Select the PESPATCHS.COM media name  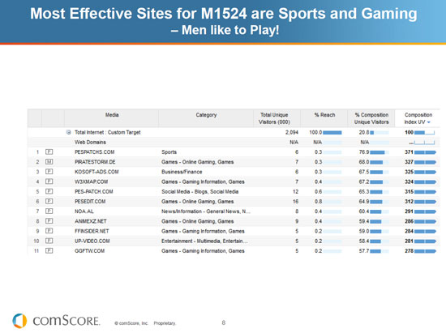click(94, 152)
